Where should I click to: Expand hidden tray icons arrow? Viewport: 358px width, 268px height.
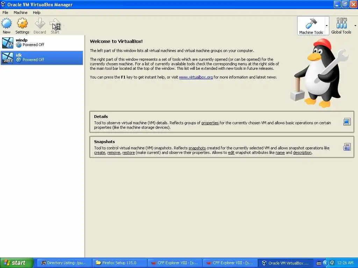coord(325,263)
